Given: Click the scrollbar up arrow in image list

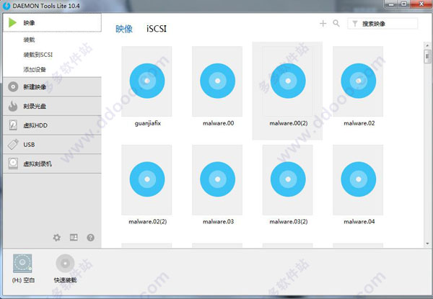Looking at the screenshot, I should click(x=427, y=45).
